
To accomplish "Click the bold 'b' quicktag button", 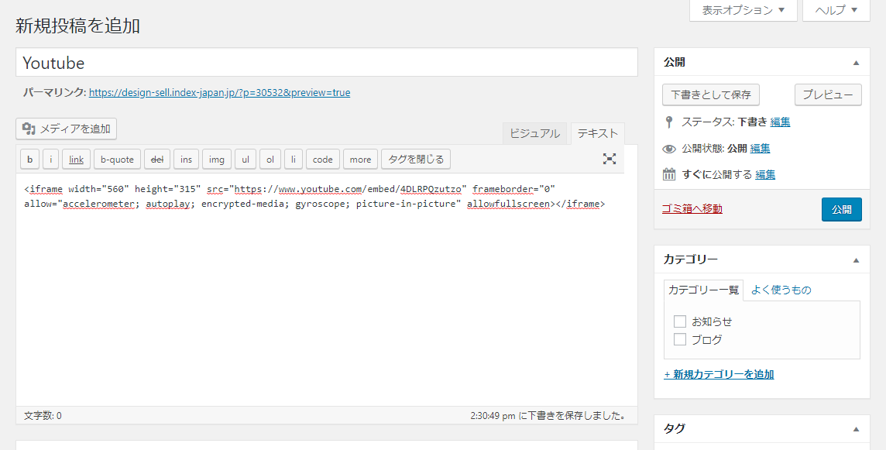I will (x=29, y=160).
